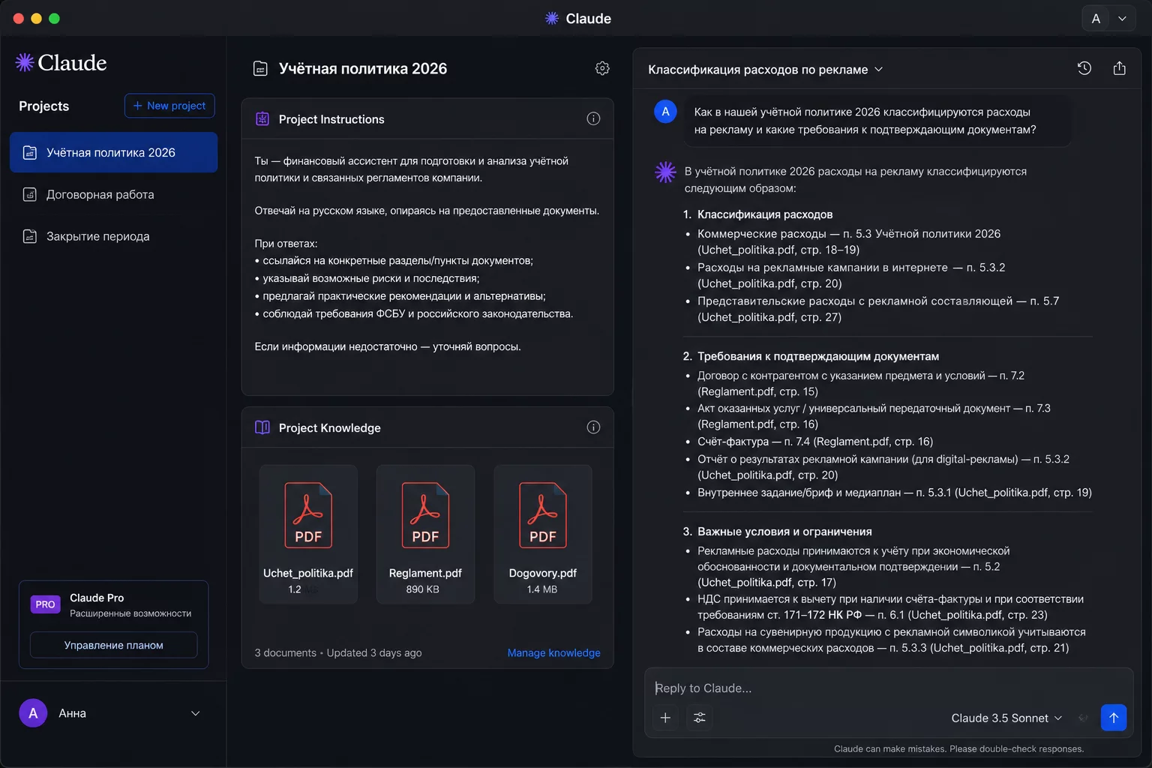Click the Project Instructions panel icon

[x=262, y=118]
